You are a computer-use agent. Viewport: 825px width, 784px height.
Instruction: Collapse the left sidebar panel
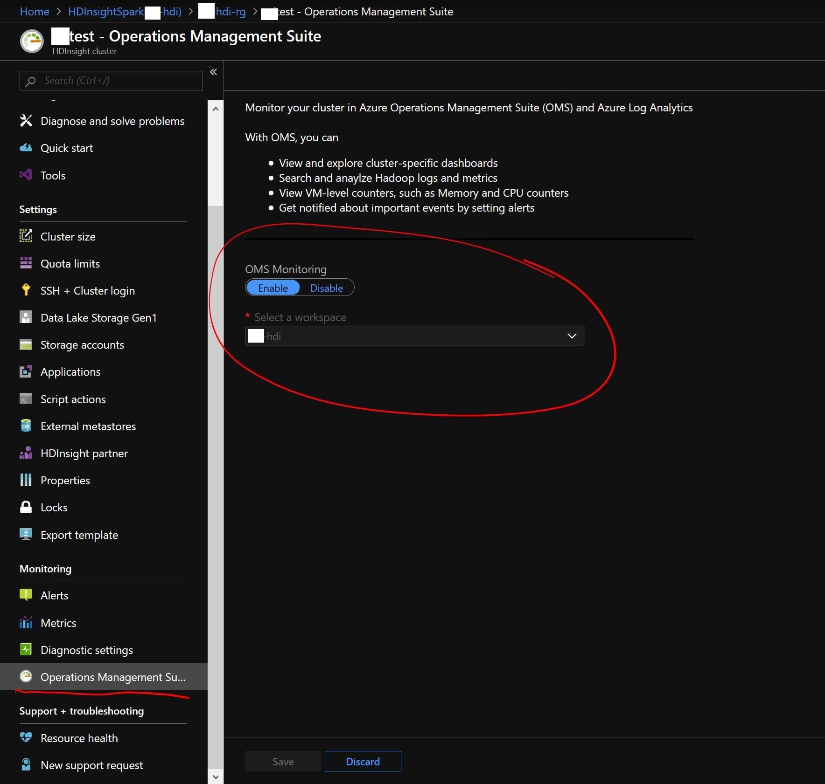(214, 72)
